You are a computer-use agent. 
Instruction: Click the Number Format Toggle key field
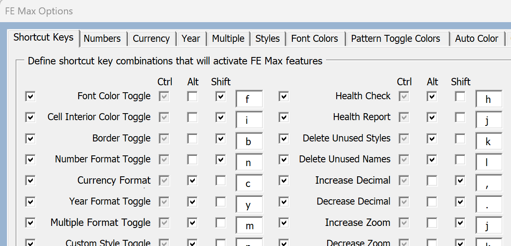tap(249, 162)
